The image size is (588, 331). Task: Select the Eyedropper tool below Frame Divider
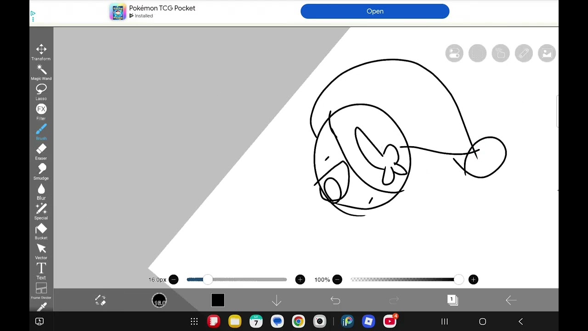(41, 307)
